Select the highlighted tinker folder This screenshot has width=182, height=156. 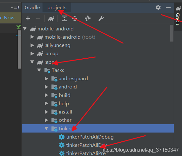tap(98, 128)
